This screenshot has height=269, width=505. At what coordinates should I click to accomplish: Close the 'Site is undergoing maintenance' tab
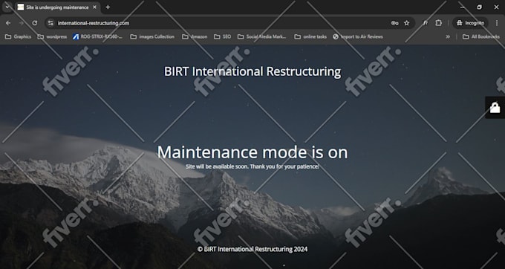(x=95, y=7)
